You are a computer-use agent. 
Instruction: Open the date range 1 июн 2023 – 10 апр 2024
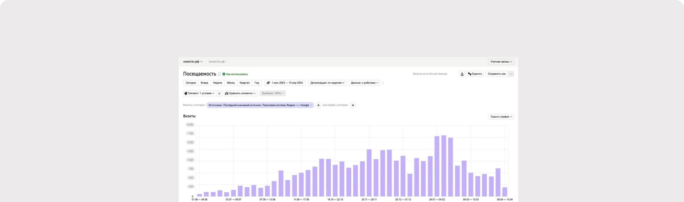tap(285, 83)
